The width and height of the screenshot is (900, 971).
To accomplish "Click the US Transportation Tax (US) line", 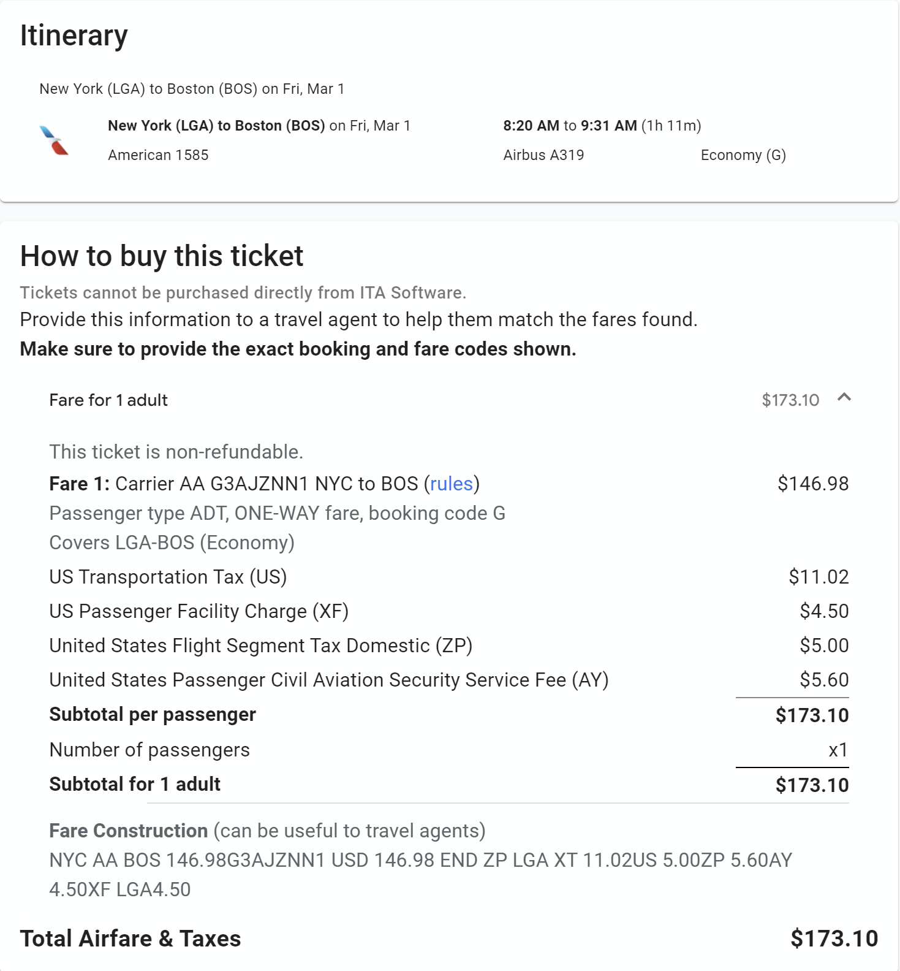I will click(x=168, y=577).
